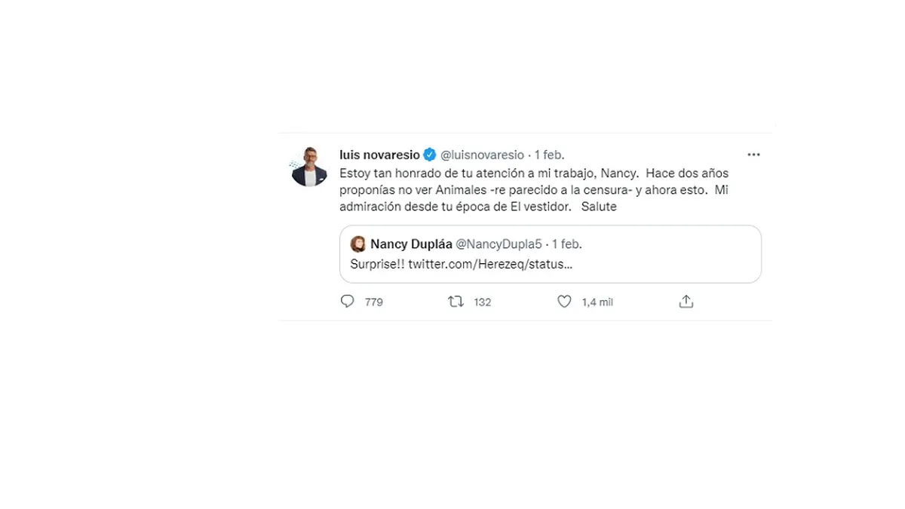This screenshot has width=905, height=509.
Task: Open luis novaresio's profile picture
Action: click(x=309, y=167)
